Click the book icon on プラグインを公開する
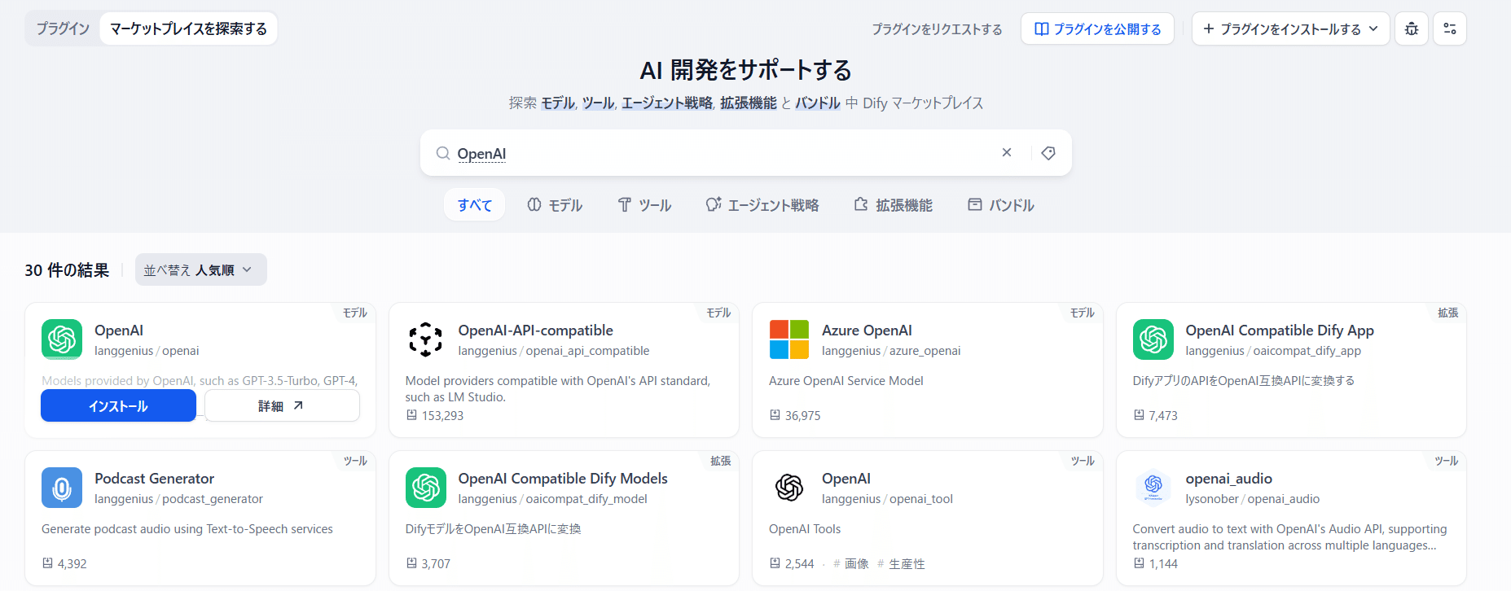Screen dimensions: 1511x591 [x=1041, y=28]
